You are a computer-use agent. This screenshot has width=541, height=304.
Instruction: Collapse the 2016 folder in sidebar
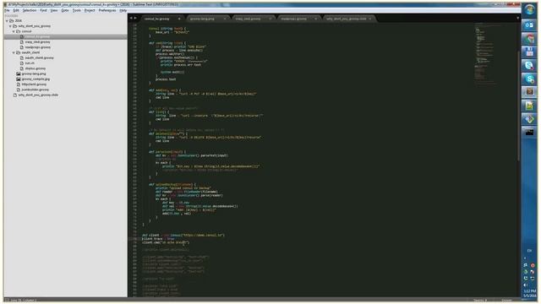click(x=7, y=20)
